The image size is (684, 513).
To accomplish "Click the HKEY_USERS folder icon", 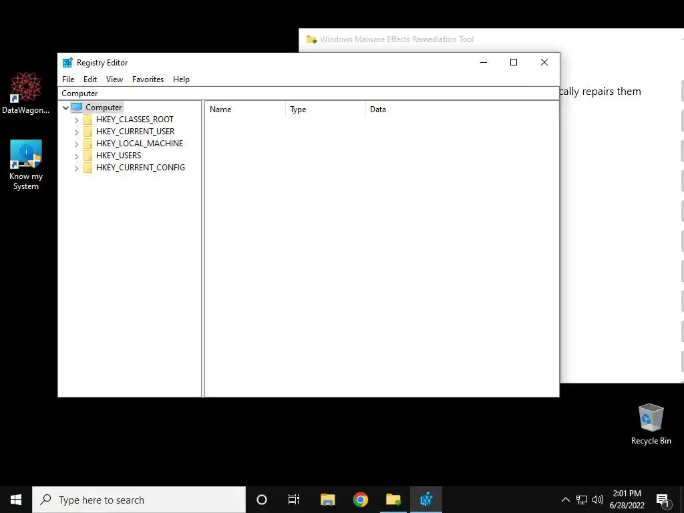I will pos(88,155).
